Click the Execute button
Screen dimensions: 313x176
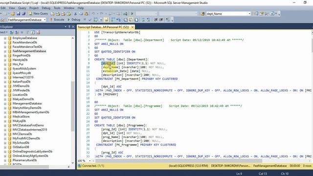[x=57, y=20]
